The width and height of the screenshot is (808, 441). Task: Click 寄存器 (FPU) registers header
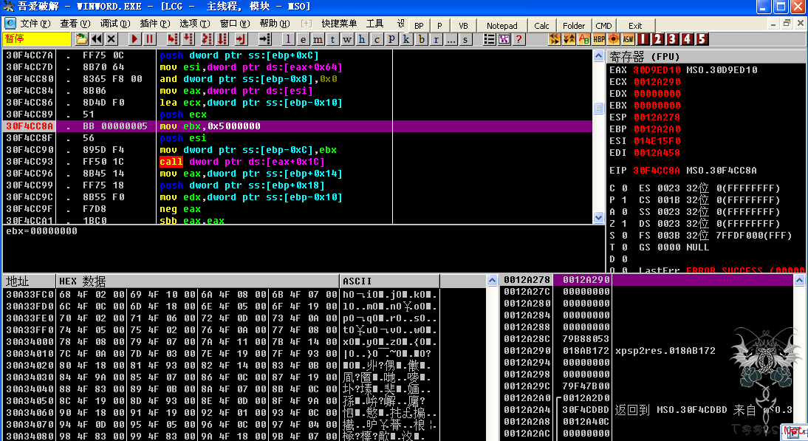tap(706, 56)
